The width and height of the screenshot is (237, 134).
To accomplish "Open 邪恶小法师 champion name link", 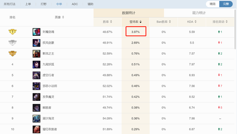I will 50,86.
